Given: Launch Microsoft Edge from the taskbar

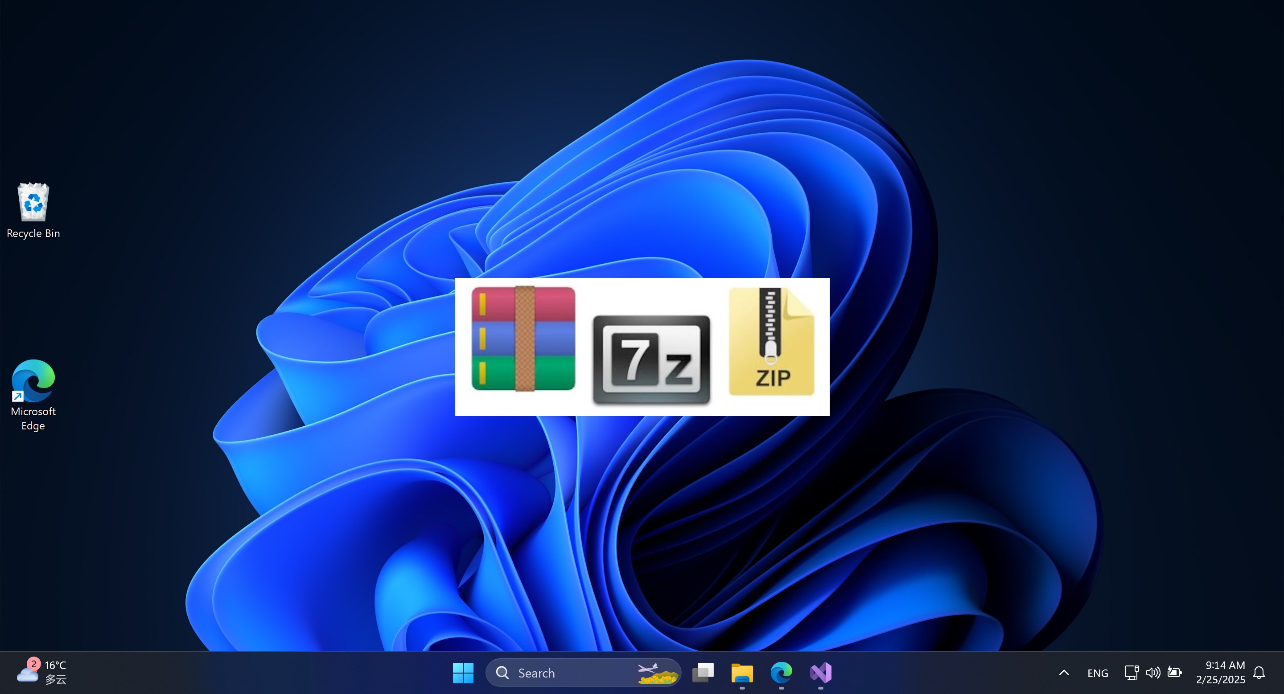Looking at the screenshot, I should tap(781, 673).
